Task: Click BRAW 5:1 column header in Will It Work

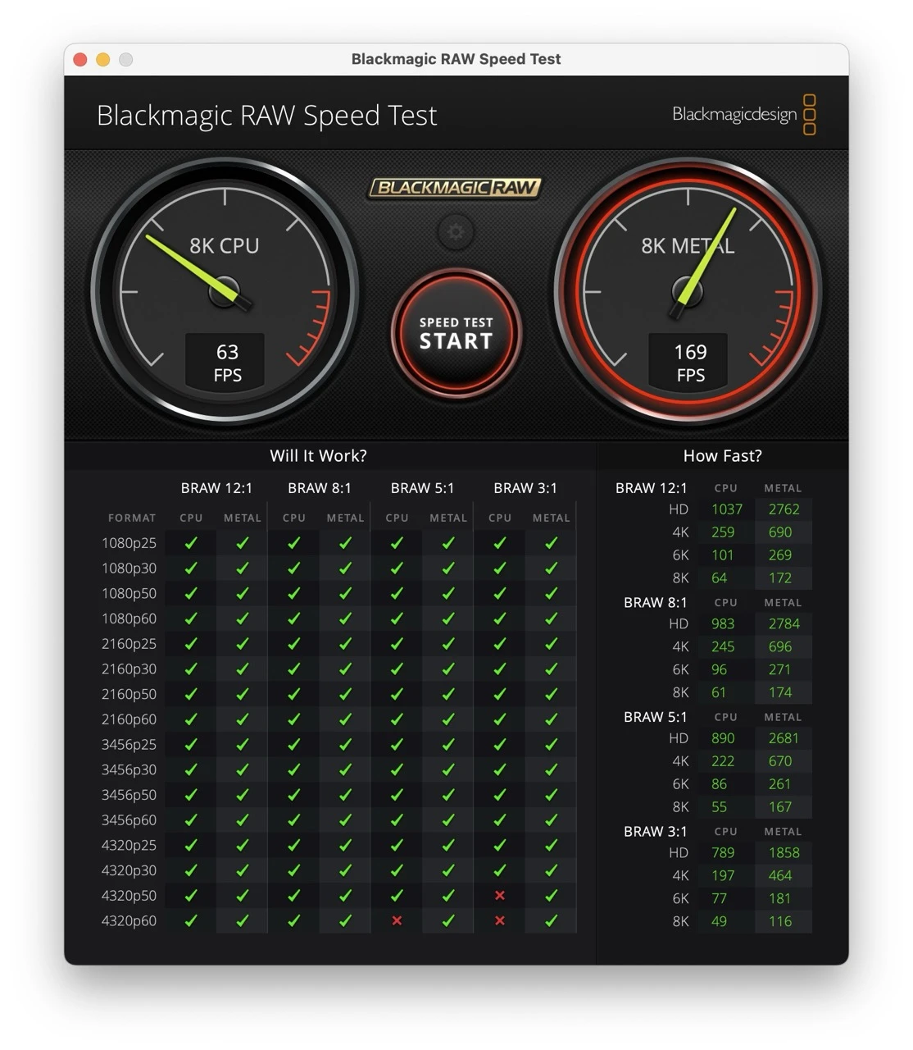Action: [x=422, y=488]
